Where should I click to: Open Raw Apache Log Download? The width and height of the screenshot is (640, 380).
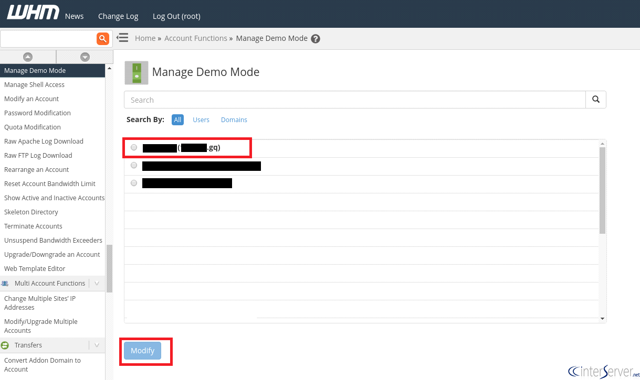click(44, 142)
